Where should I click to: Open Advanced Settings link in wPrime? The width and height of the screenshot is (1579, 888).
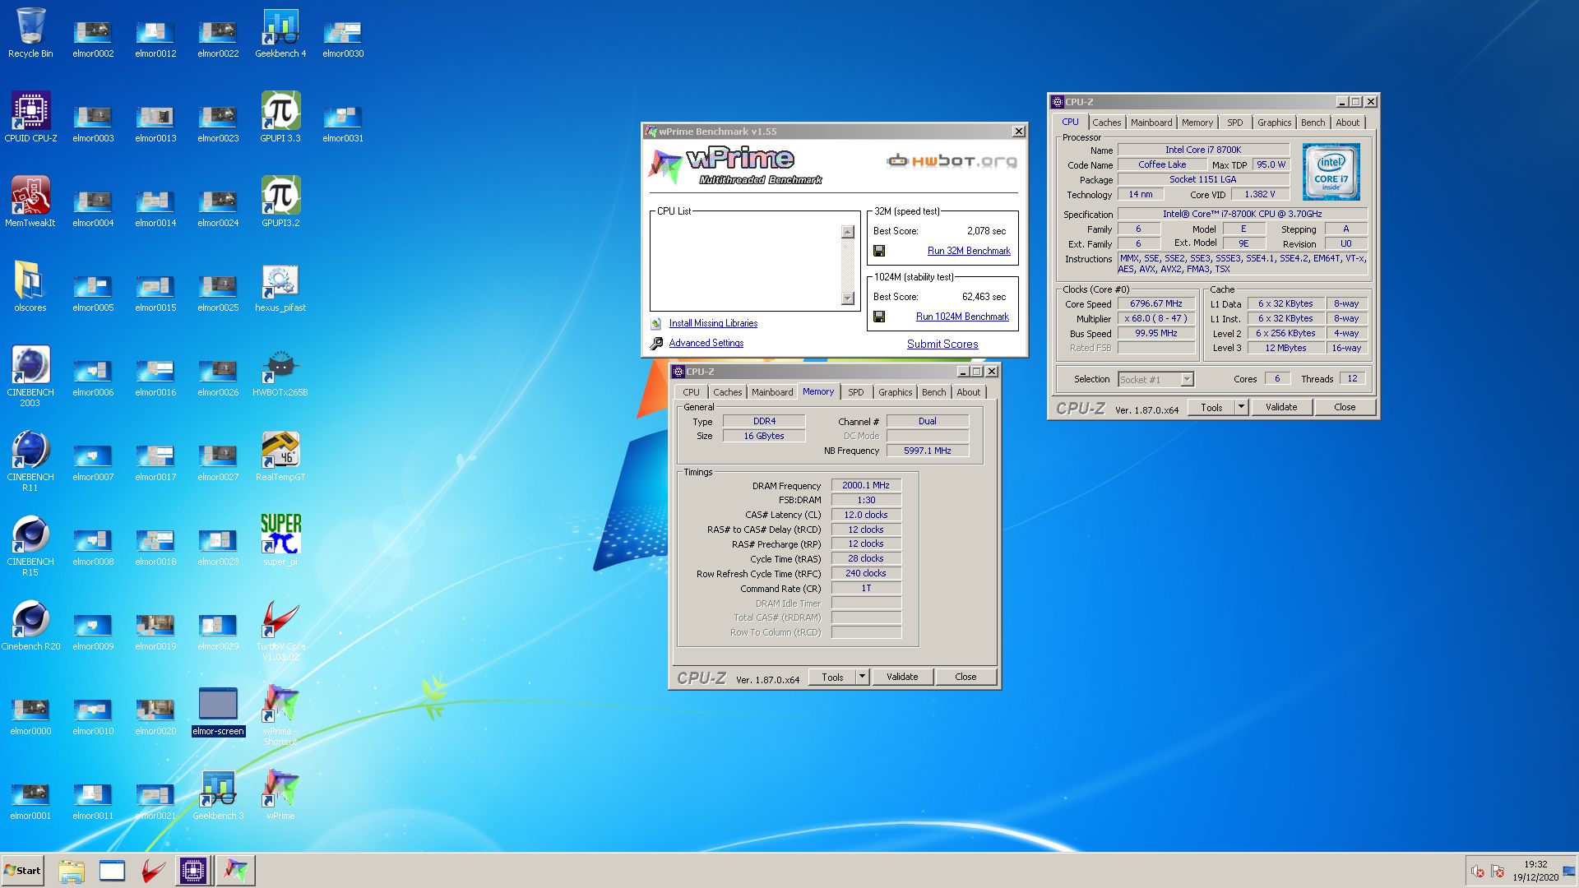click(706, 343)
